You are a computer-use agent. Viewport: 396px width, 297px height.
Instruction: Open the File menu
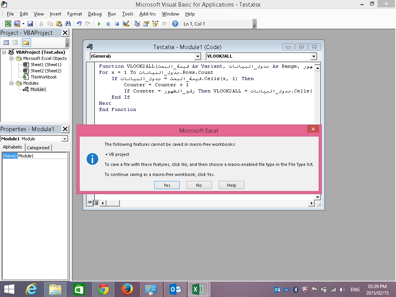10,14
